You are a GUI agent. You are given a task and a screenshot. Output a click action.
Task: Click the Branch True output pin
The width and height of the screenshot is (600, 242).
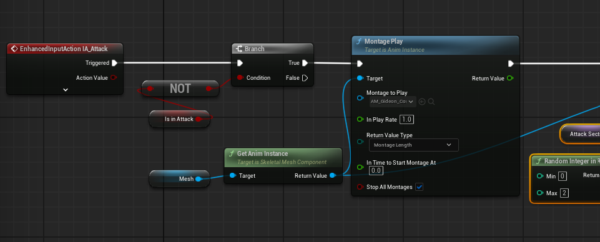click(x=305, y=63)
